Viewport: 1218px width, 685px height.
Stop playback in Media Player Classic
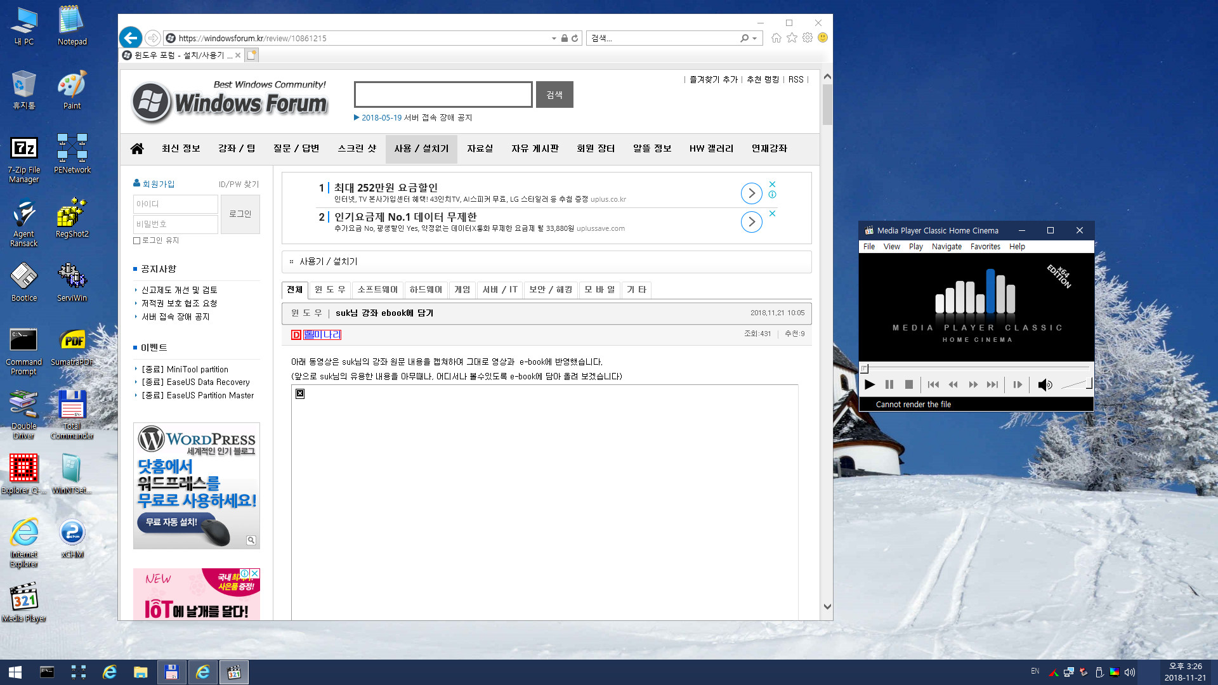click(x=909, y=384)
